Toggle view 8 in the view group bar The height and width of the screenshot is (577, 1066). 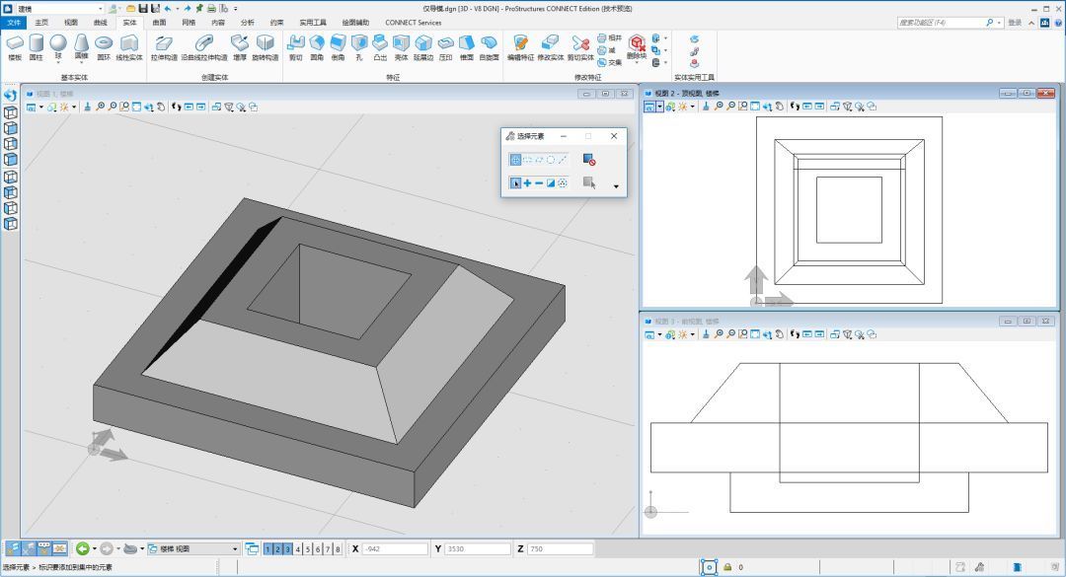point(338,549)
